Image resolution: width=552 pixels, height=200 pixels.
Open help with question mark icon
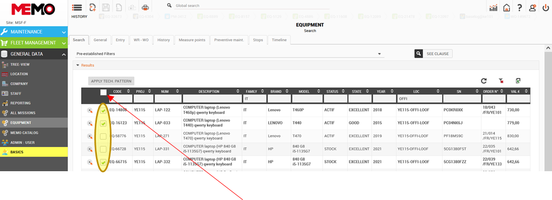(520, 8)
